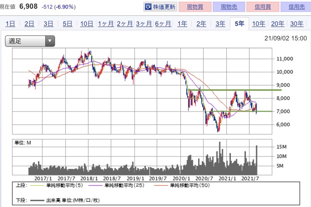Click the 6,000 price axis label

tap(283, 124)
